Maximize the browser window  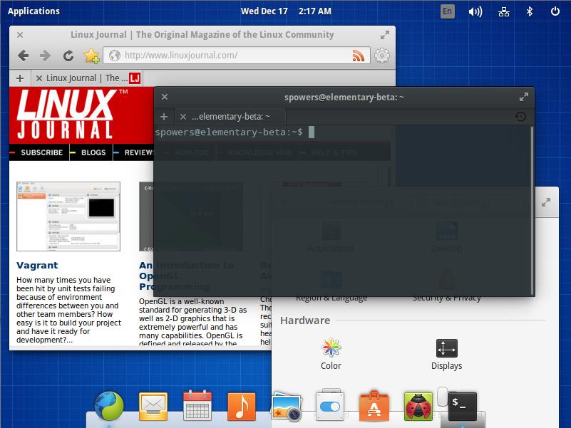(x=384, y=35)
